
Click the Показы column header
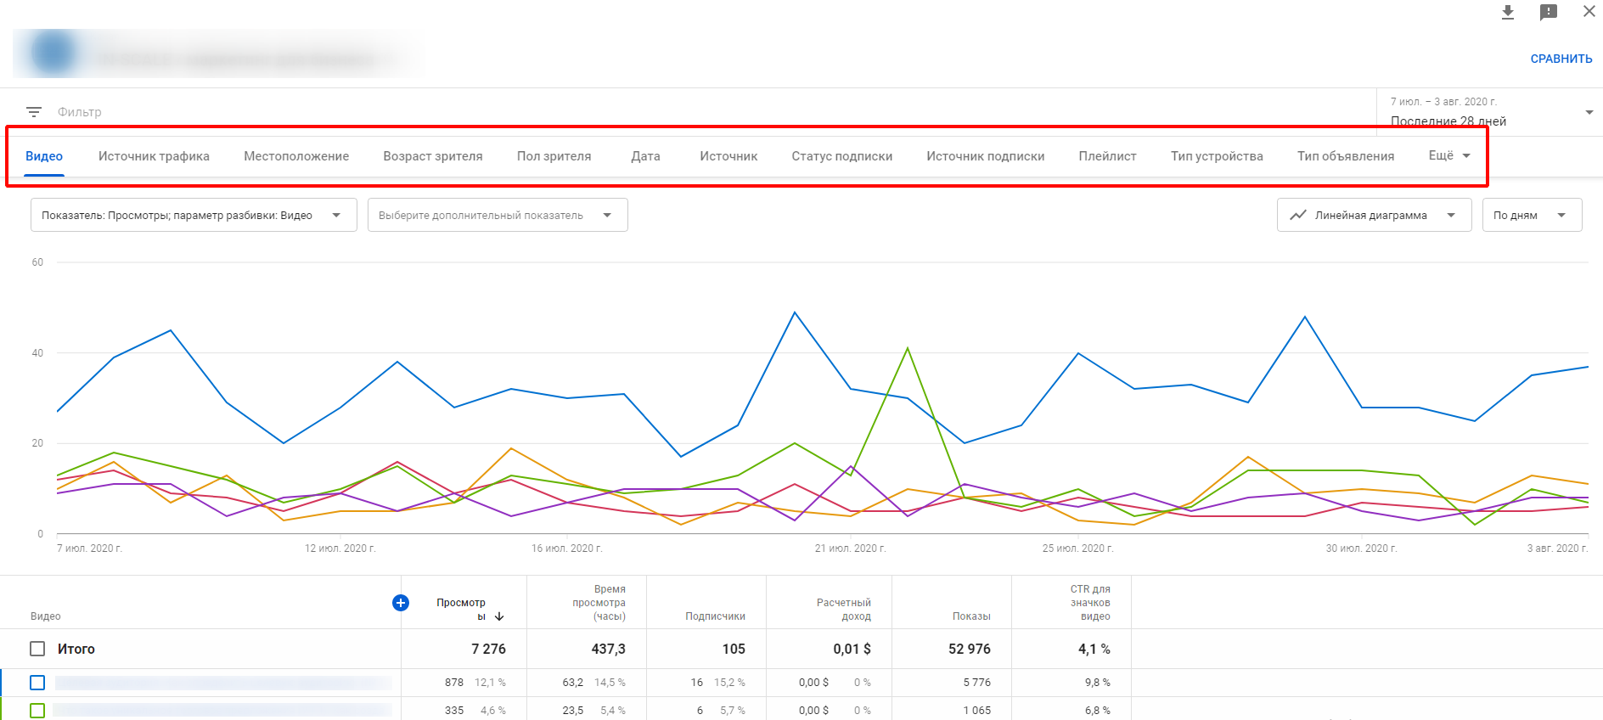971,616
